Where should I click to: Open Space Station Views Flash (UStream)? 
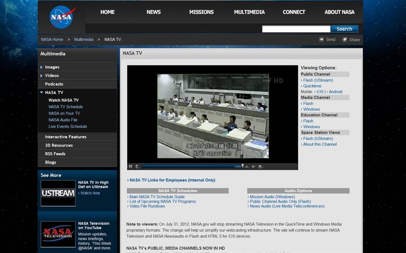pos(317,139)
